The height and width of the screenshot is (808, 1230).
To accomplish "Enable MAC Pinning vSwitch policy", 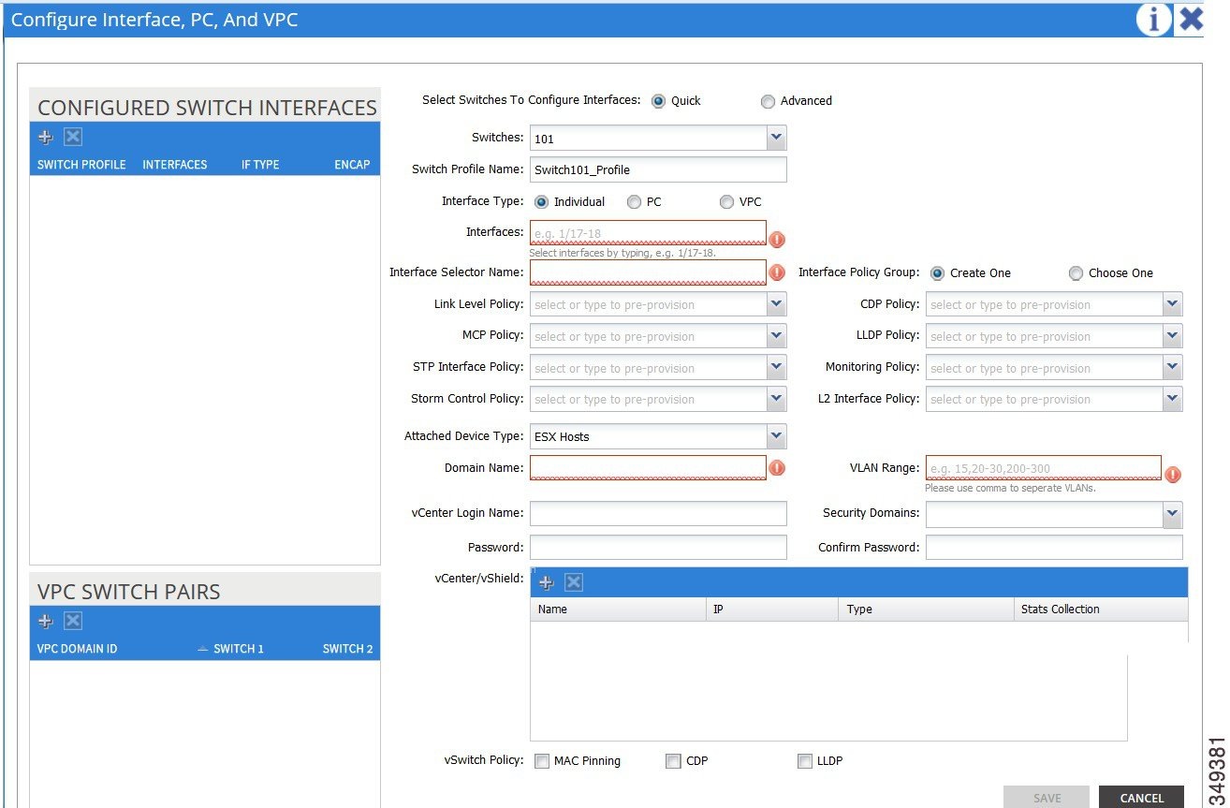I will (542, 760).
